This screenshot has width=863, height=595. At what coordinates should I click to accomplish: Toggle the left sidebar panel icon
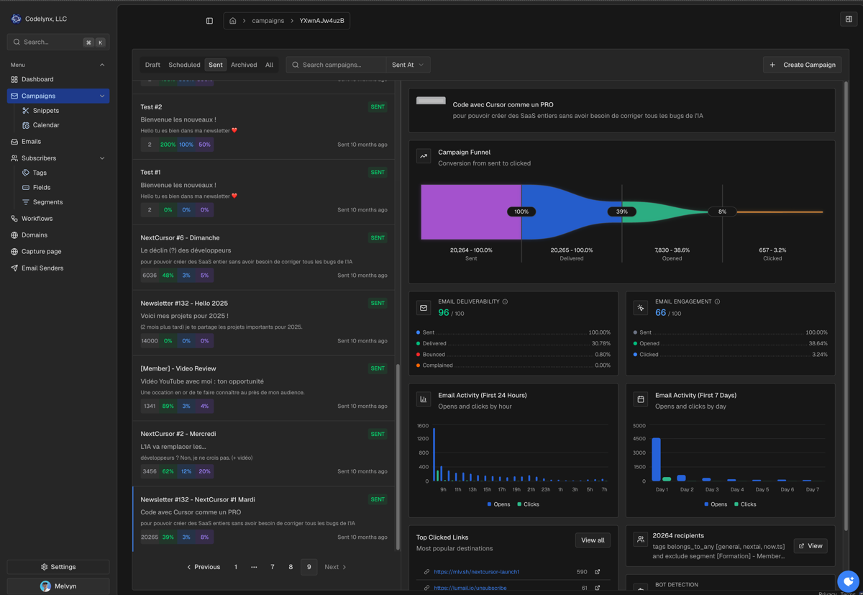pyautogui.click(x=209, y=21)
